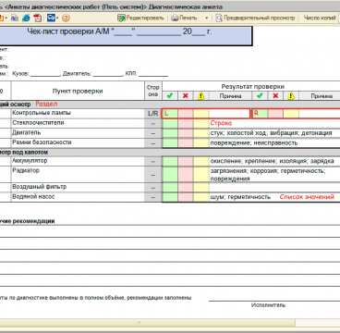Click the first red cross header icon
The width and height of the screenshot is (340, 333).
point(186,96)
